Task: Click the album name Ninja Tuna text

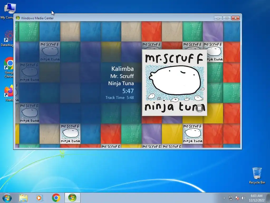Action: click(121, 83)
